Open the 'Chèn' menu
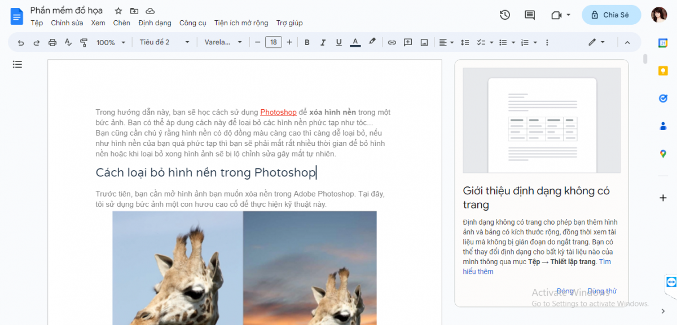Image resolution: width=677 pixels, height=325 pixels. [x=122, y=23]
